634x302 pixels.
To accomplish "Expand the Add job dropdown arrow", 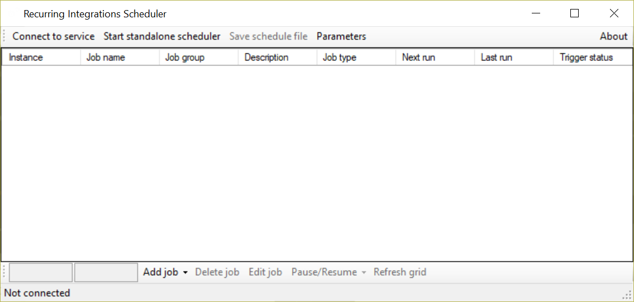I will click(185, 272).
